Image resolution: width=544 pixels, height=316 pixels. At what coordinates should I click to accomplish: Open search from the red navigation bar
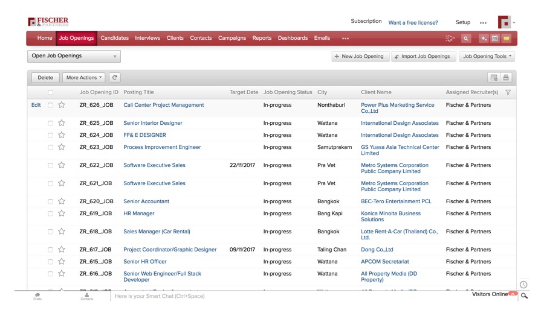point(466,39)
